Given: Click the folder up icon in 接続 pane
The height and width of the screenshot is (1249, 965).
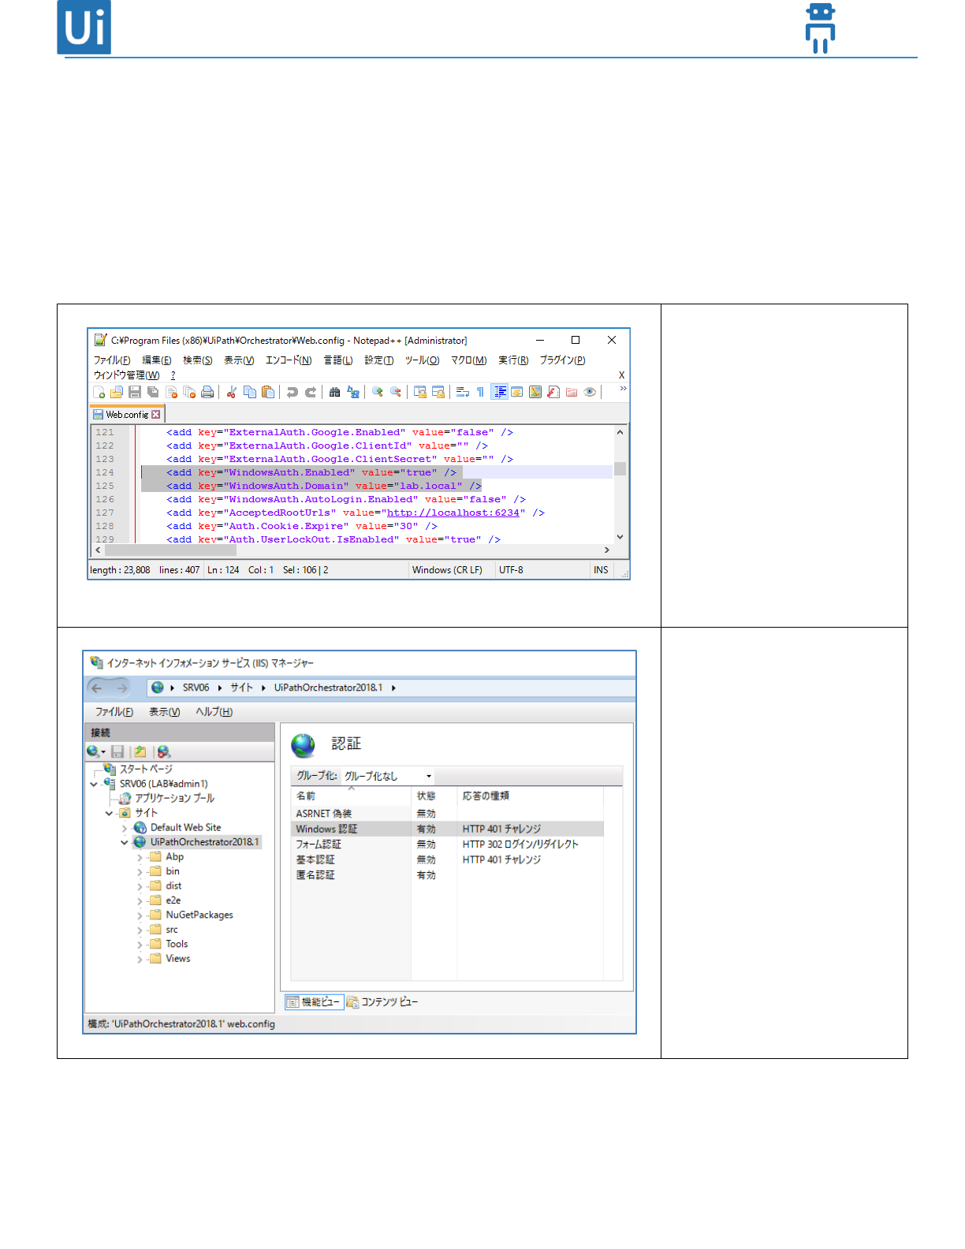Looking at the screenshot, I should [140, 752].
